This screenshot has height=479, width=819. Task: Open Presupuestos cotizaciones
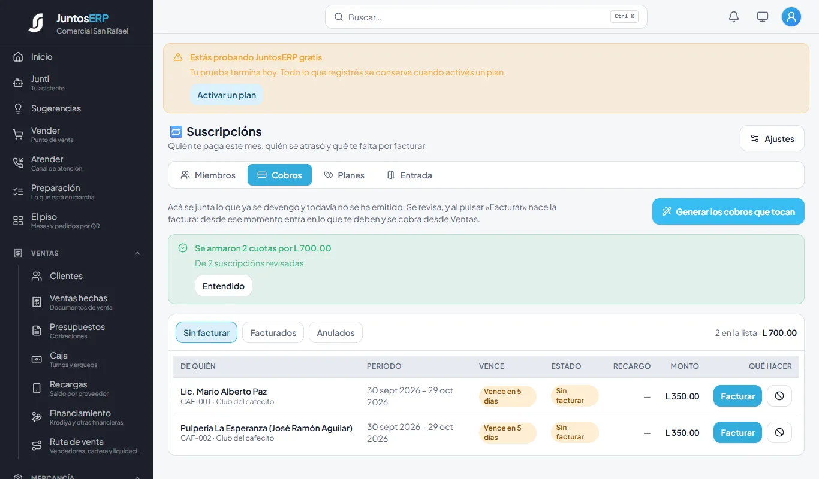click(86, 331)
